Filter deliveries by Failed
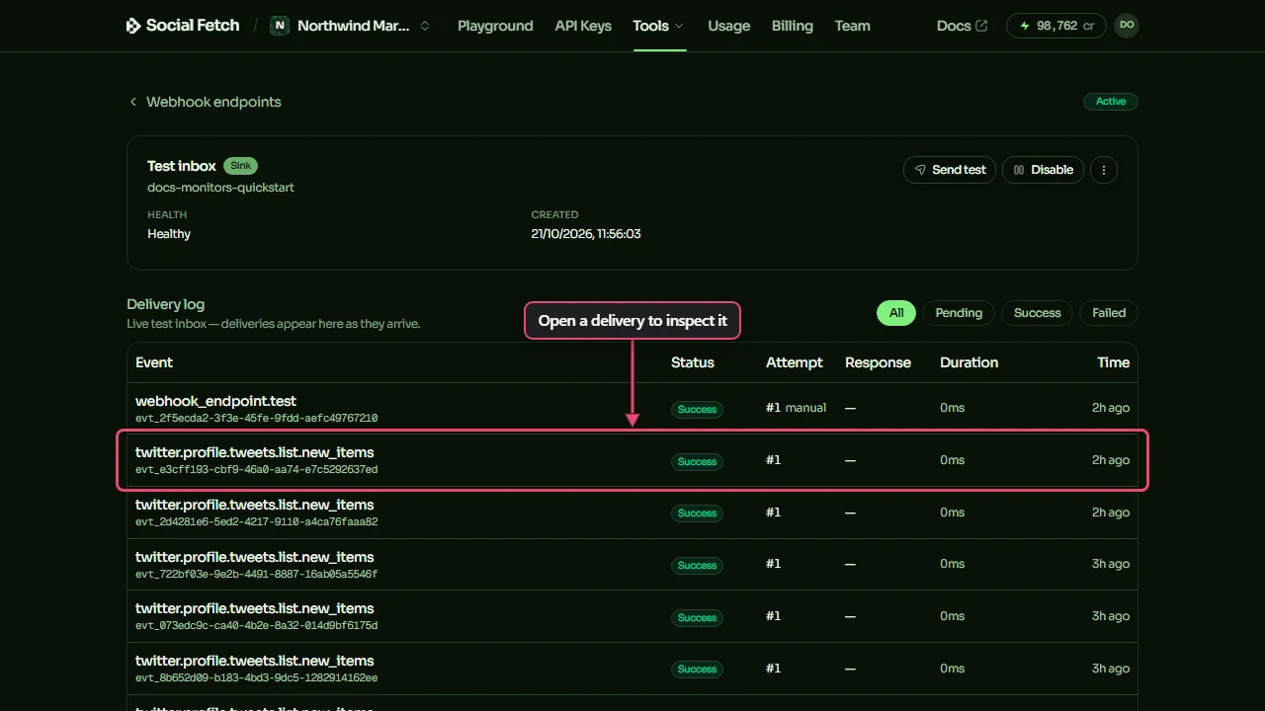The image size is (1265, 711). coord(1109,313)
